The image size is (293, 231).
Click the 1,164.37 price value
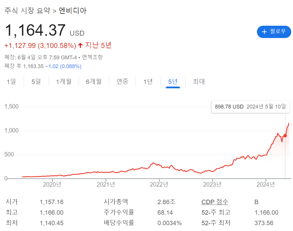pos(35,30)
